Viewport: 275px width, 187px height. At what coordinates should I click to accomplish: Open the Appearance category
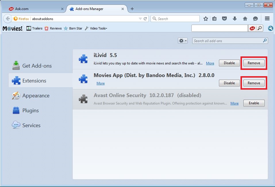[41, 96]
